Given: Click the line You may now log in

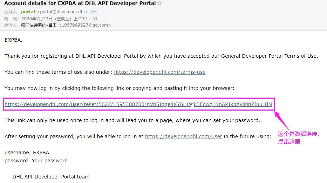Looking at the screenshot, I should [x=120, y=88].
